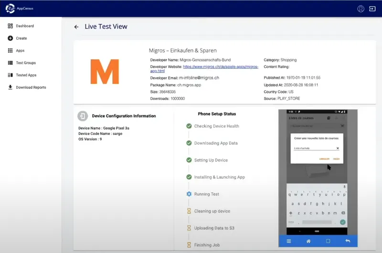
Task: Click the Device Name: Google Pixel 3a text
Action: tap(104, 128)
